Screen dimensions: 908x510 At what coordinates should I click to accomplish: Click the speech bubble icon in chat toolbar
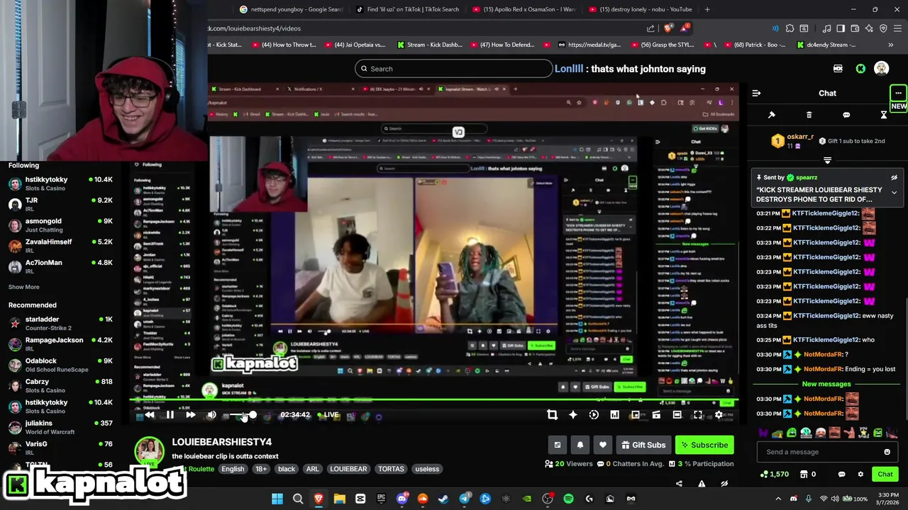[846, 115]
